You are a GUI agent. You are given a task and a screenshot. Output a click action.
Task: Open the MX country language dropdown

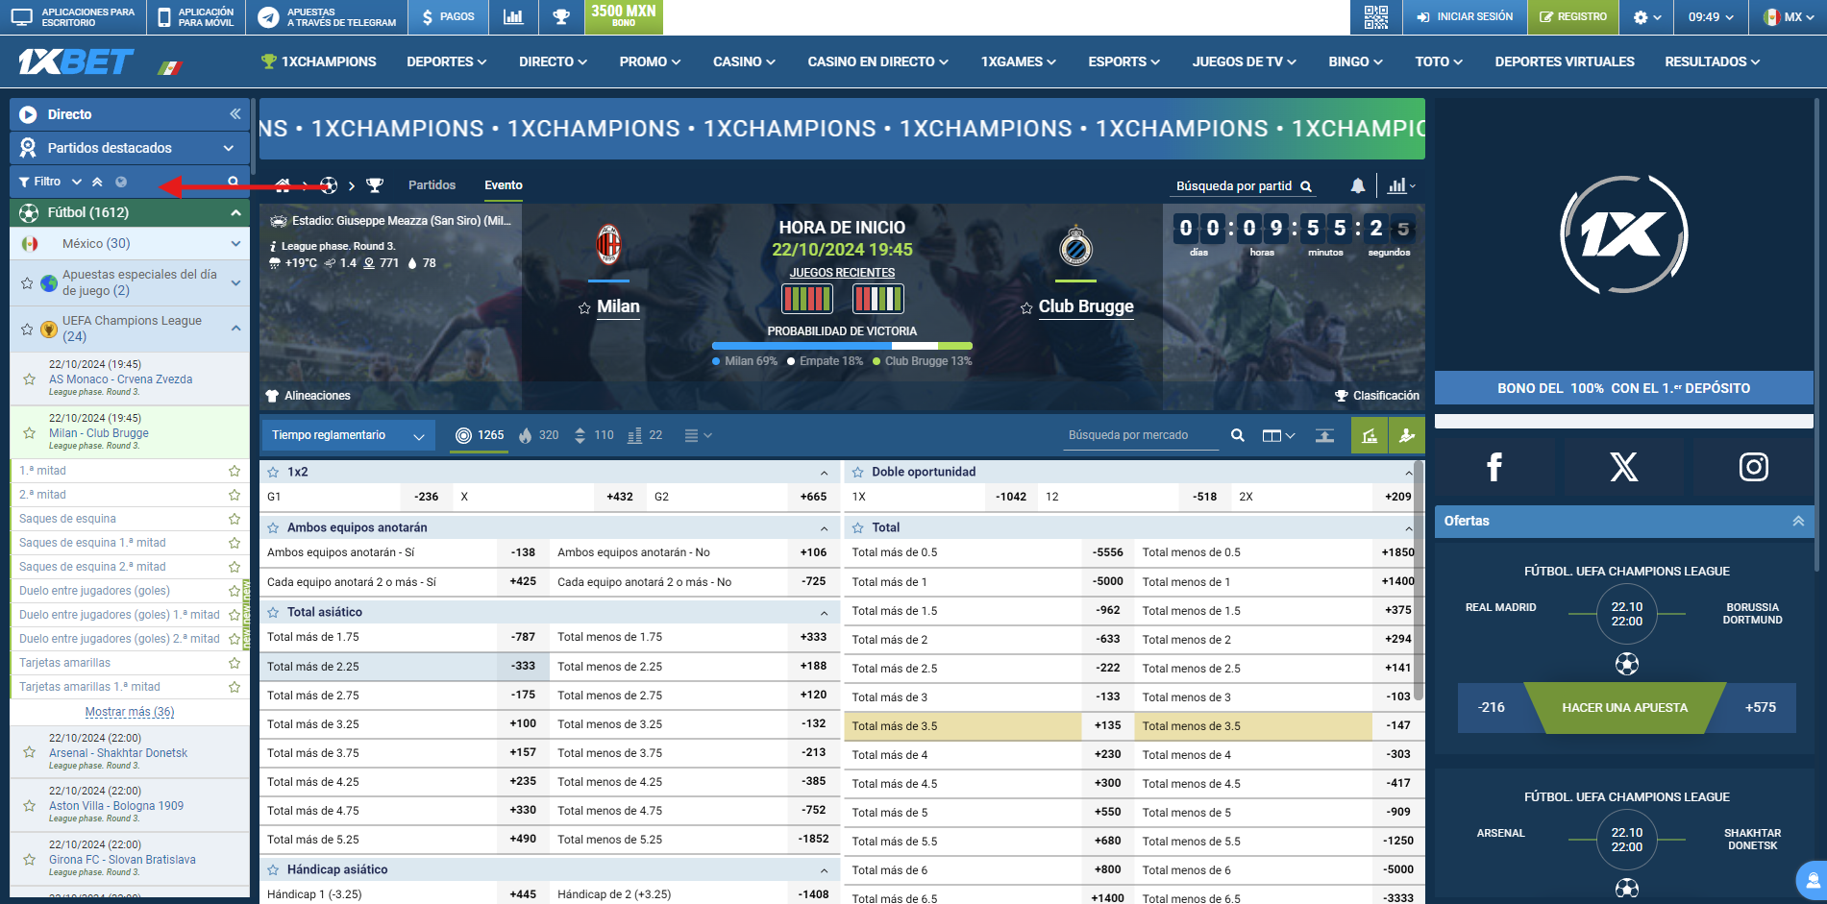coord(1789,16)
